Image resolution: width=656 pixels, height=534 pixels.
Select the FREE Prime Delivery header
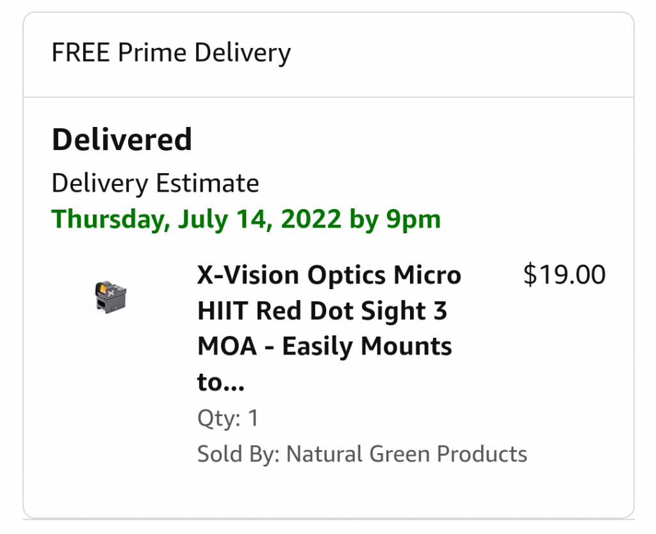point(171,53)
